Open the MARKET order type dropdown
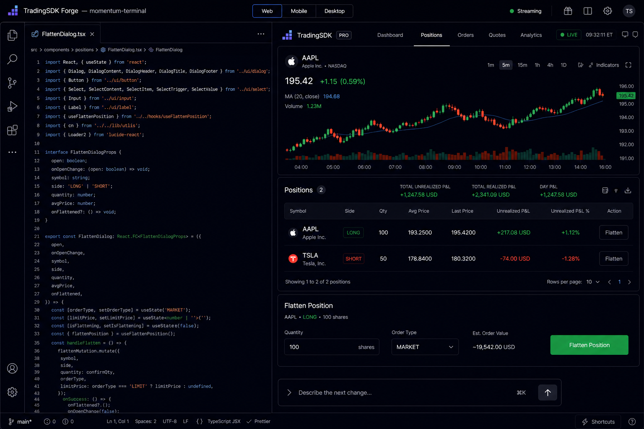 (425, 347)
